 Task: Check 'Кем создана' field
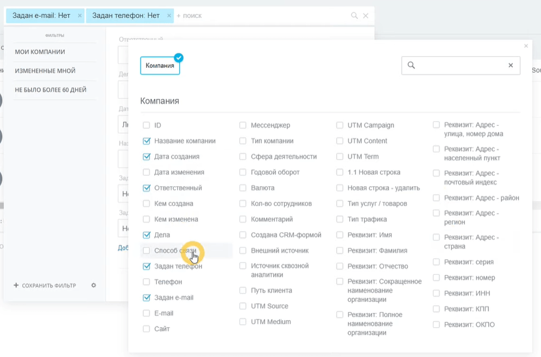pos(146,203)
